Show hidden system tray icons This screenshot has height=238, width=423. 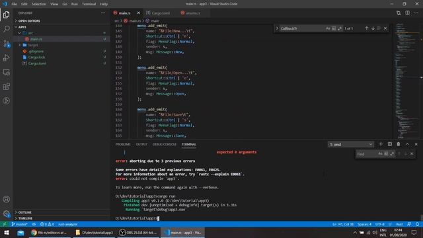355,233
